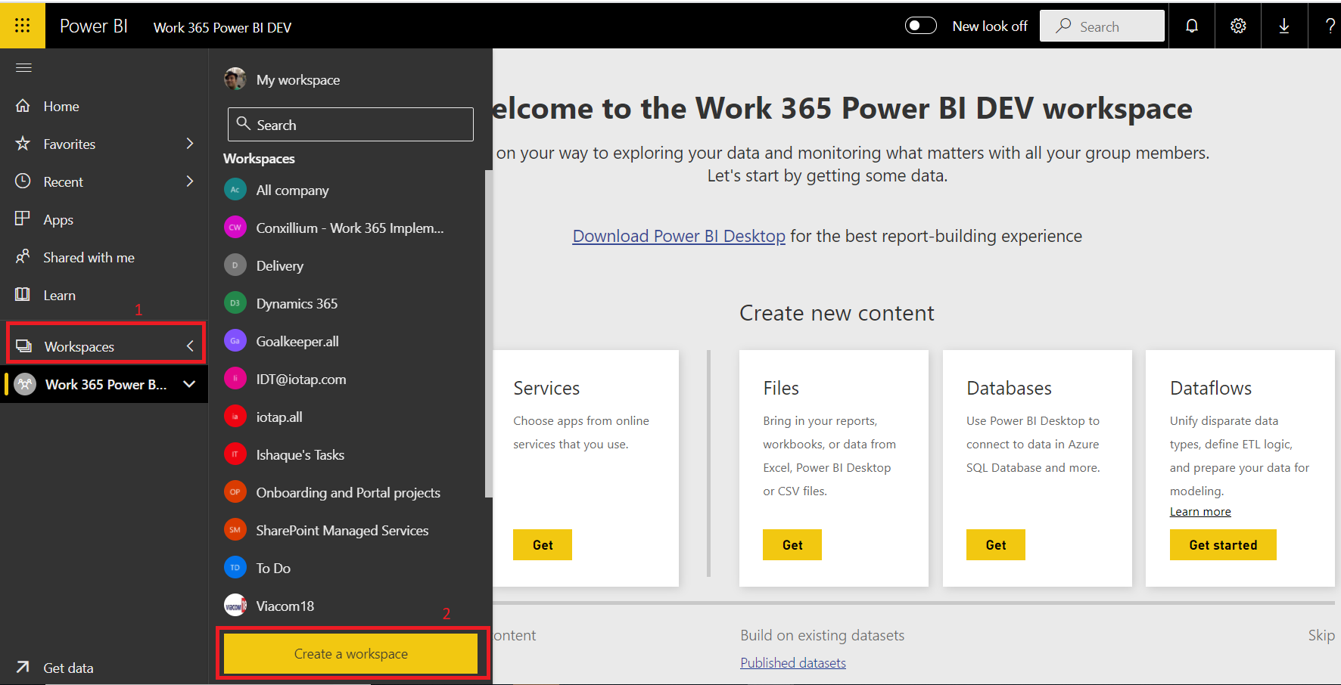1341x685 pixels.
Task: Click the Viacom18 logo icon
Action: pos(235,606)
